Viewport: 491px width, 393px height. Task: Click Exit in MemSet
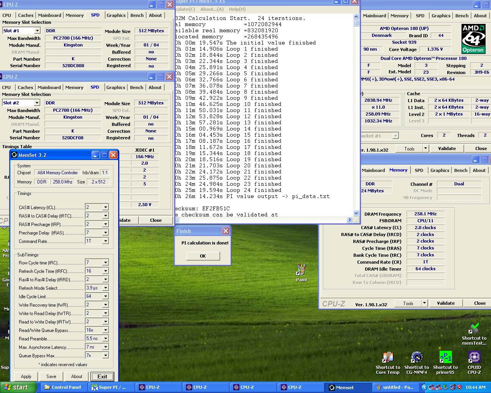click(x=102, y=376)
